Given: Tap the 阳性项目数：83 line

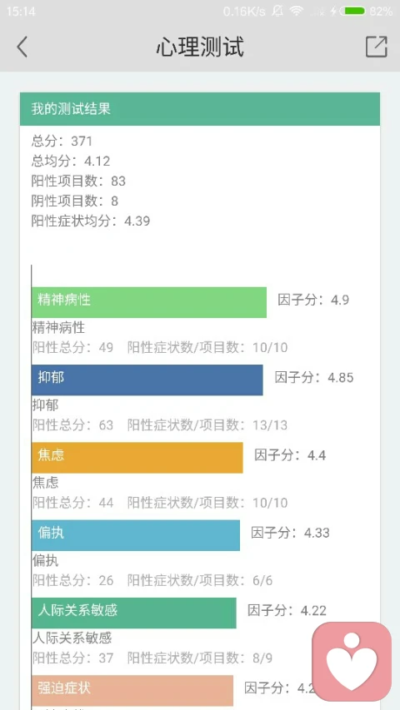Looking at the screenshot, I should click(x=78, y=181).
